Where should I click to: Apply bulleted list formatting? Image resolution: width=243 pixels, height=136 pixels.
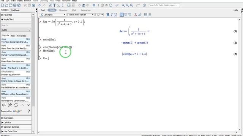[x=145, y=15]
